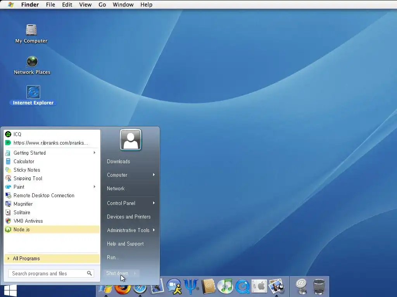Launch the Snipping Tool entry
Image resolution: width=397 pixels, height=297 pixels.
(x=52, y=178)
